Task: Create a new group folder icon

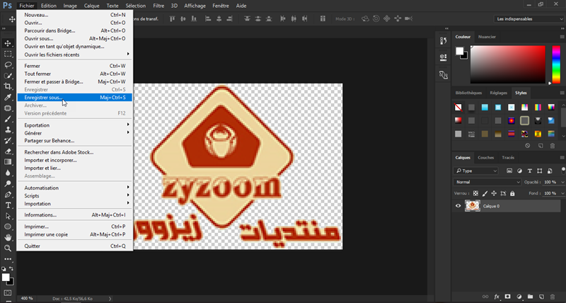Action: coord(530,297)
